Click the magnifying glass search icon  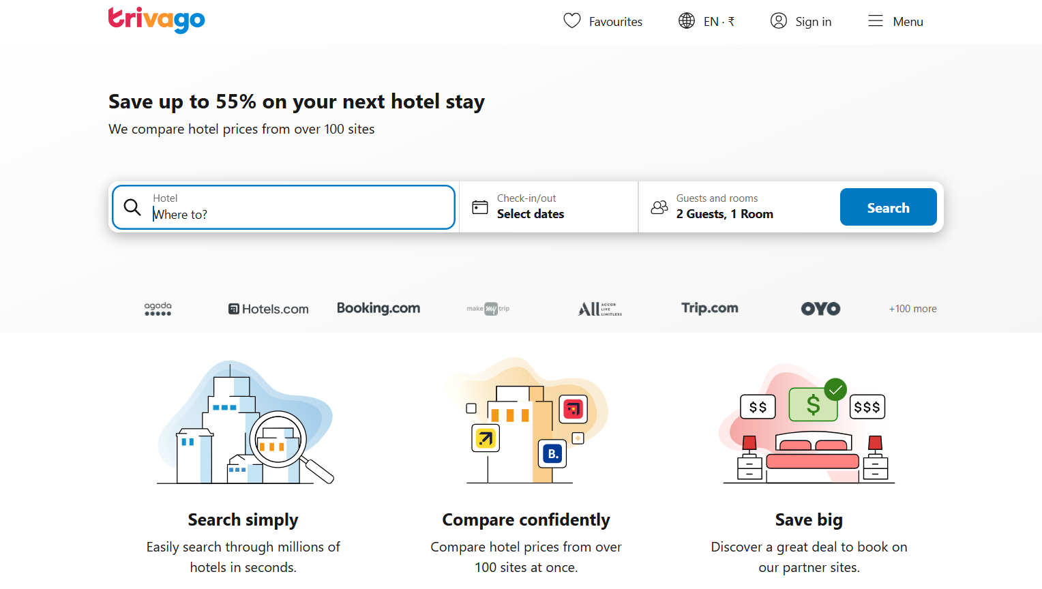click(x=132, y=207)
